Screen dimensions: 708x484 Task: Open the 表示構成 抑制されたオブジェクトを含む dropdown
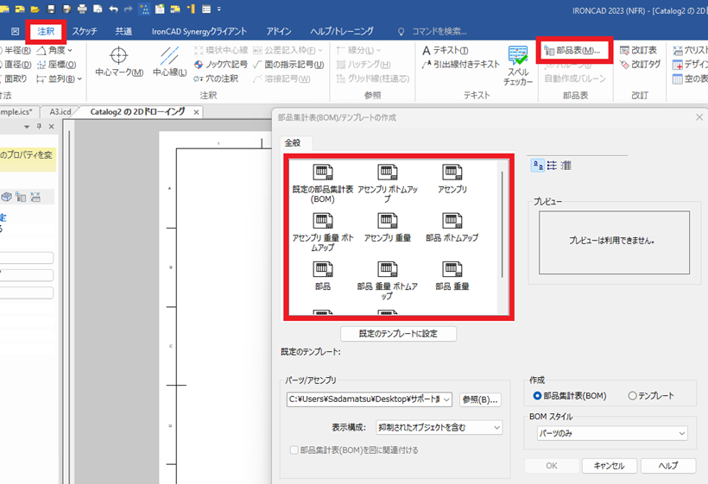coord(439,428)
